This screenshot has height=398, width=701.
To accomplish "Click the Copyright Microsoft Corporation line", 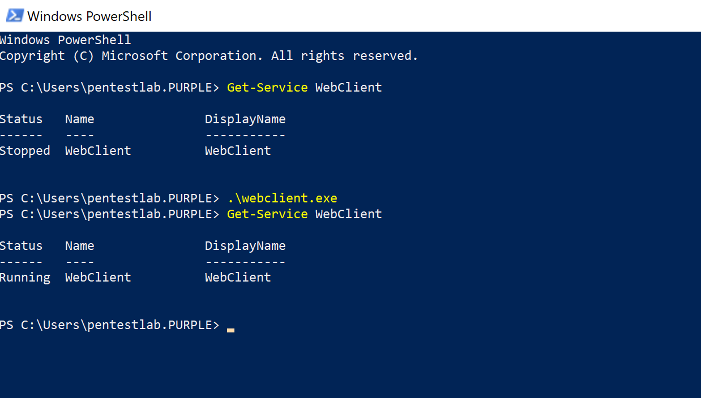I will [x=208, y=56].
